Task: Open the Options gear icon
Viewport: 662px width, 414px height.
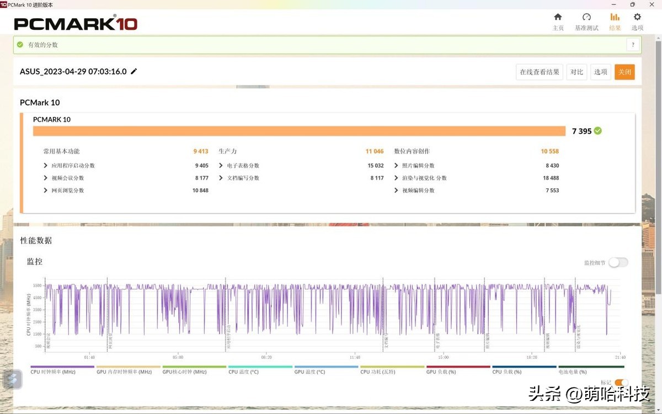Action: click(637, 18)
